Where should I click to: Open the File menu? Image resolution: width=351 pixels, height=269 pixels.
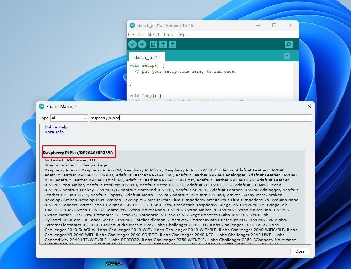click(x=131, y=34)
